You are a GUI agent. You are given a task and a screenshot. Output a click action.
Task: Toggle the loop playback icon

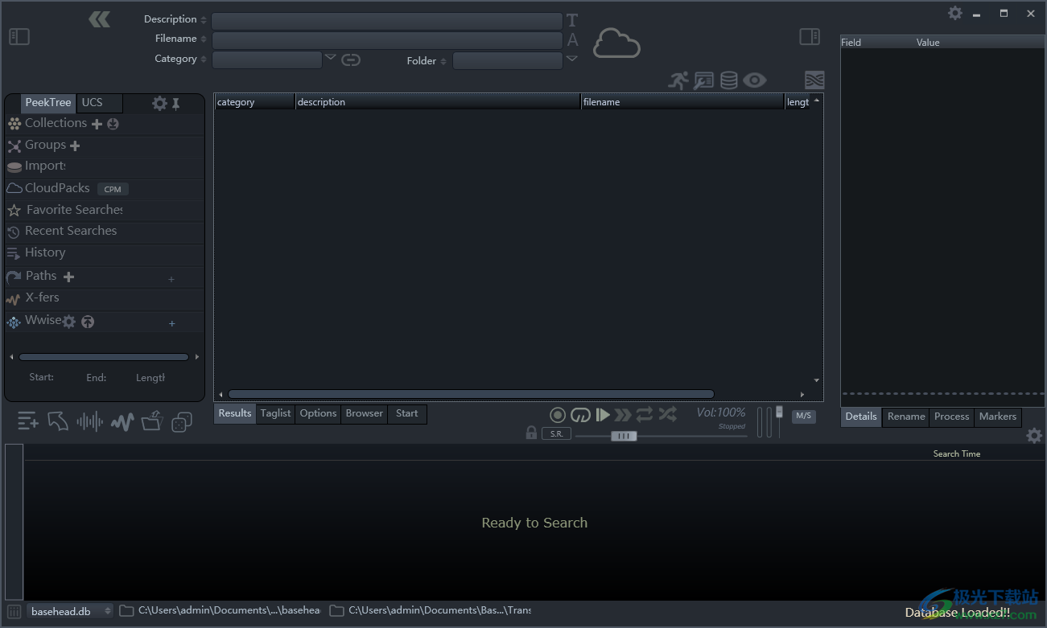tap(645, 415)
